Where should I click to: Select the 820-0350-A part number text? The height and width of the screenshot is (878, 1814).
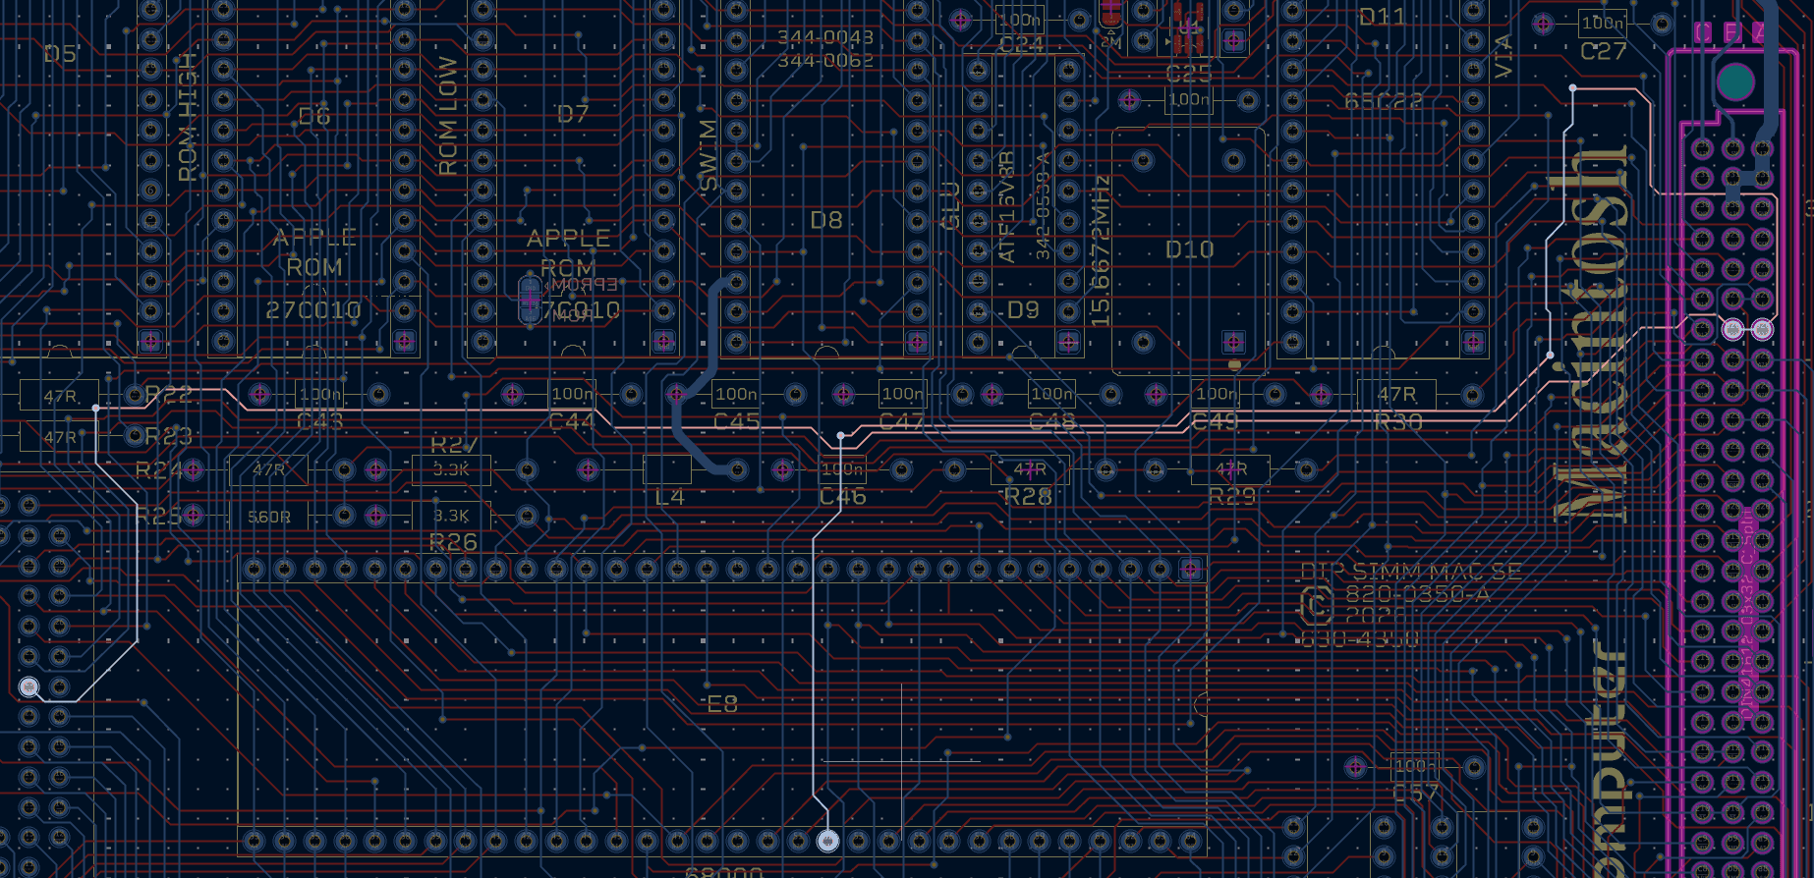(1417, 594)
